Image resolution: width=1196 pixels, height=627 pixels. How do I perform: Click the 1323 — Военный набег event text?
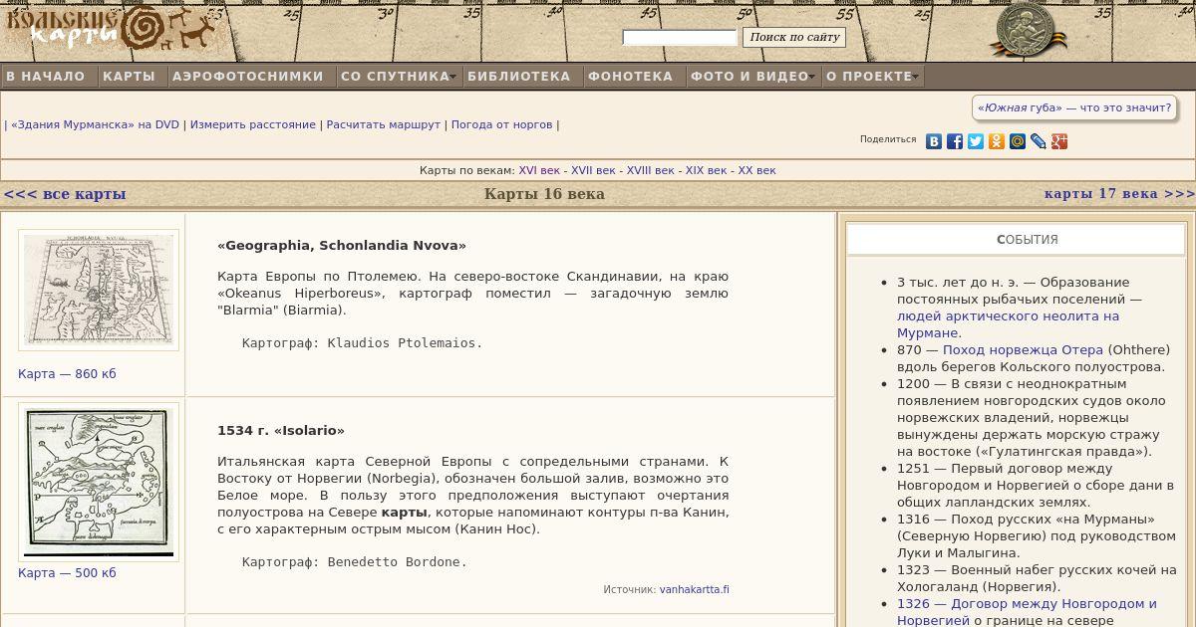pos(1037,578)
